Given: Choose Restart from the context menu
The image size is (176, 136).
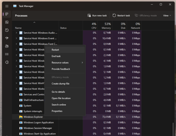Looking at the screenshot, I should point(65,50).
